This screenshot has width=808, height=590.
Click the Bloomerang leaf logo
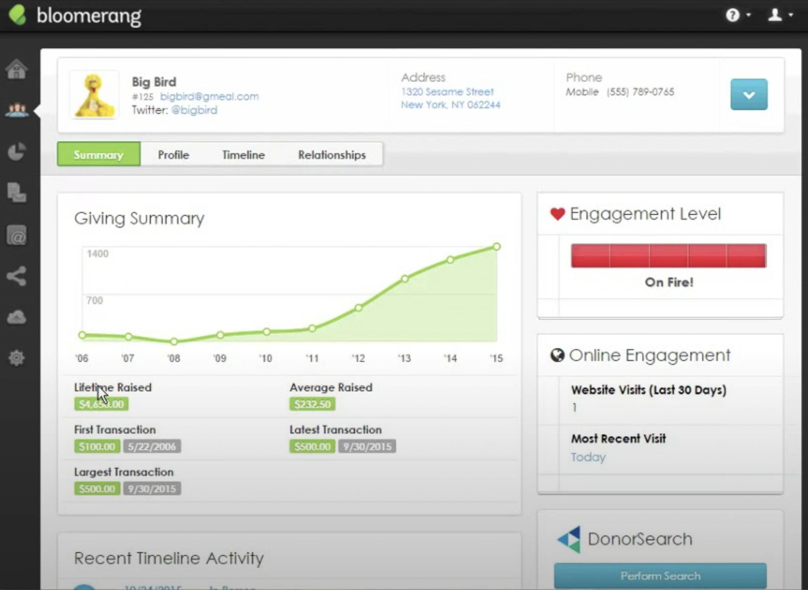tap(18, 15)
